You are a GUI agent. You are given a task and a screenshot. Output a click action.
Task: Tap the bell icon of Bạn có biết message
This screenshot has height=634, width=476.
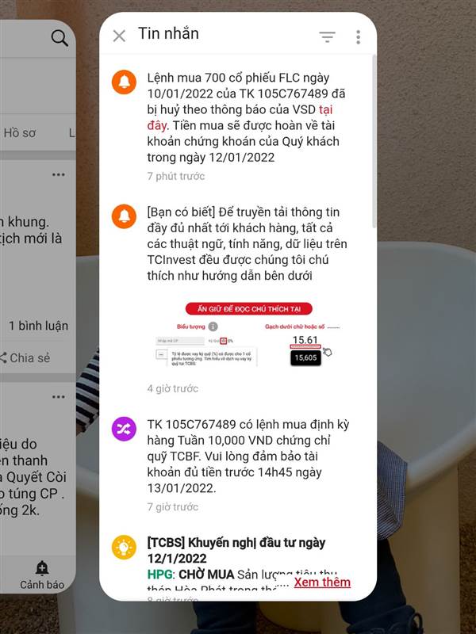pos(124,216)
